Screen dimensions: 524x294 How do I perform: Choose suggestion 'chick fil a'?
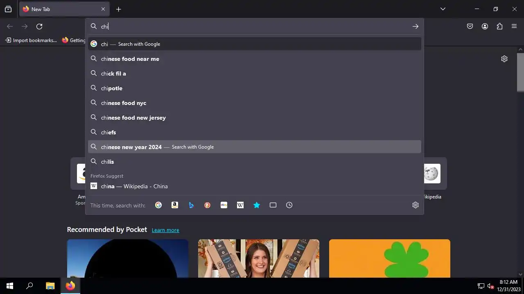click(255, 73)
